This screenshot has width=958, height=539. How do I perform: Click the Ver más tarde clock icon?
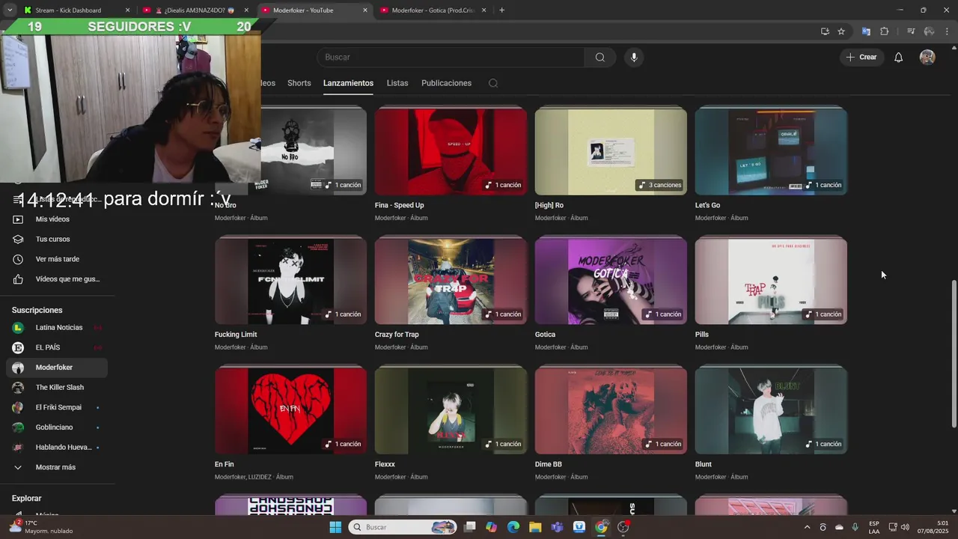(18, 259)
